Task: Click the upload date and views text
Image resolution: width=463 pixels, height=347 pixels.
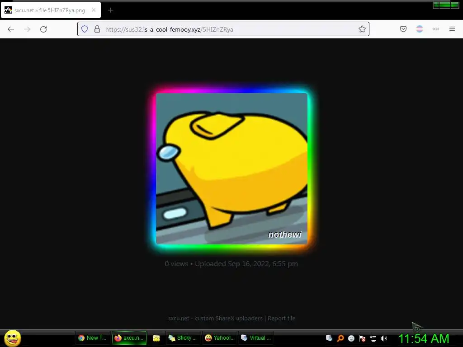Action: pyautogui.click(x=231, y=264)
